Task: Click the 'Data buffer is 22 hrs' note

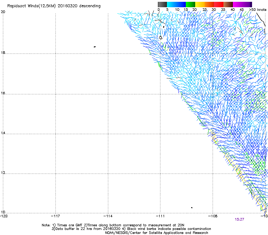Action: 131,229
